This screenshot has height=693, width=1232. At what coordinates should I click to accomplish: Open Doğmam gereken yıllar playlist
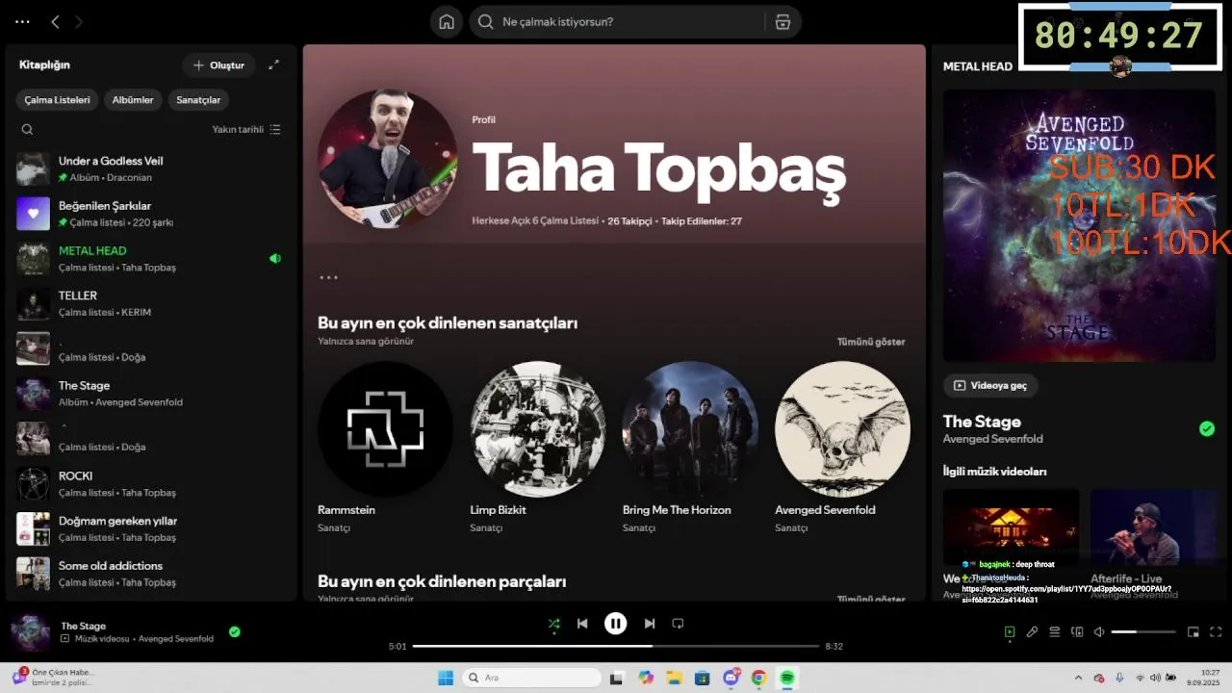click(x=152, y=528)
